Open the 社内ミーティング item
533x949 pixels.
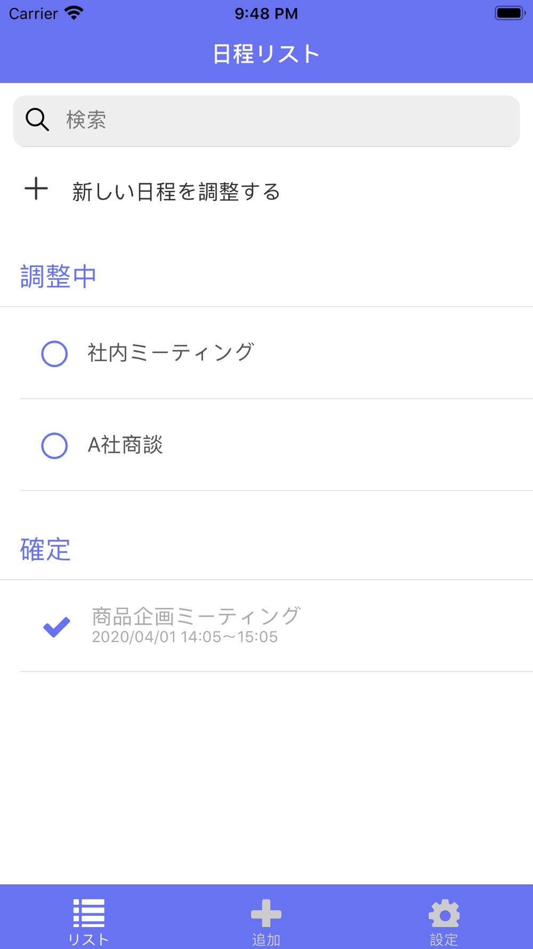point(277,353)
